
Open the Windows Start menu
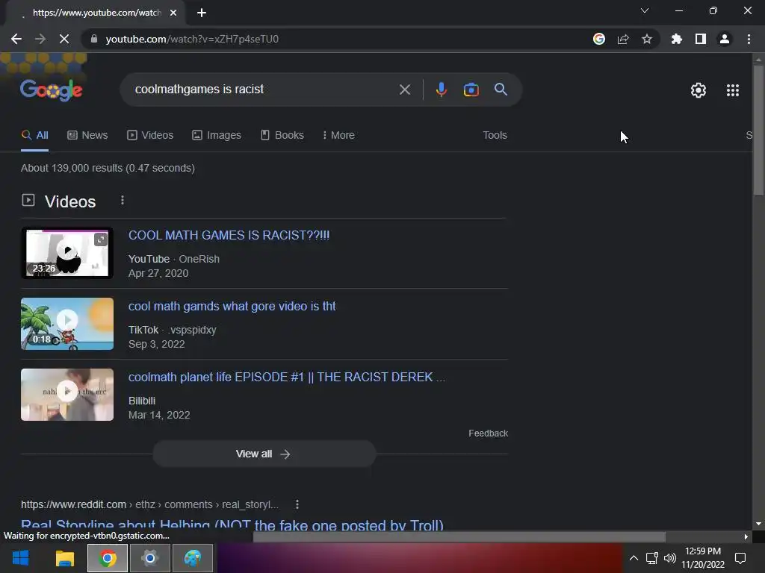20,558
